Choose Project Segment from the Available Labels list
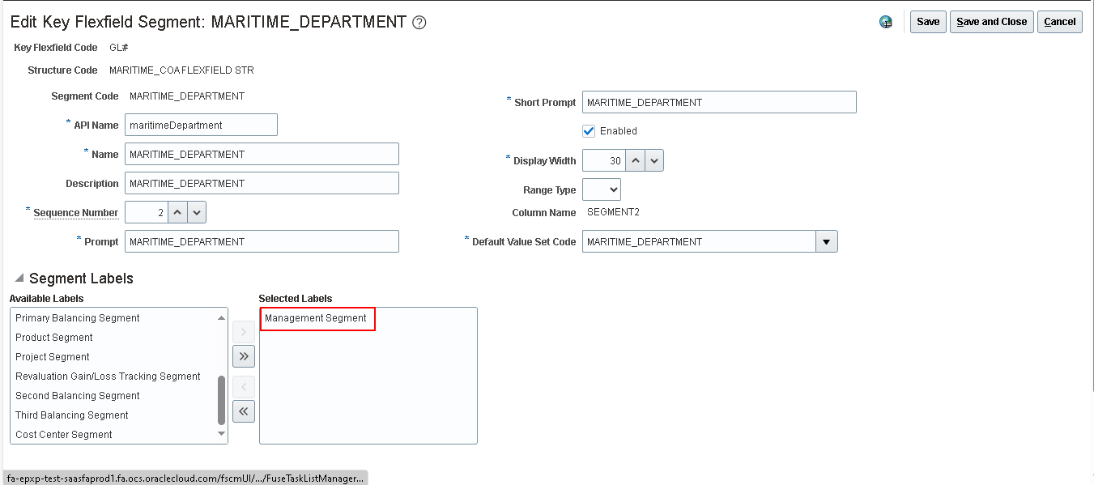Image resolution: width=1094 pixels, height=485 pixels. pos(52,356)
